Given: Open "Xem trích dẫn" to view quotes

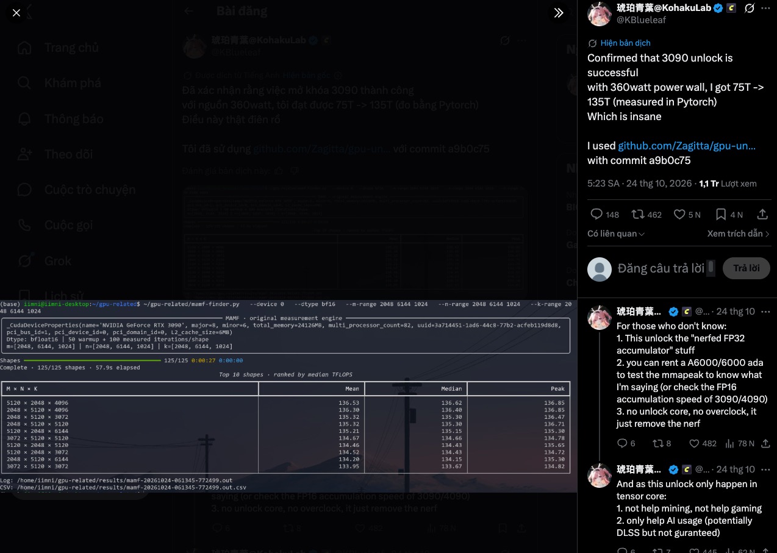Looking at the screenshot, I should click(x=738, y=234).
